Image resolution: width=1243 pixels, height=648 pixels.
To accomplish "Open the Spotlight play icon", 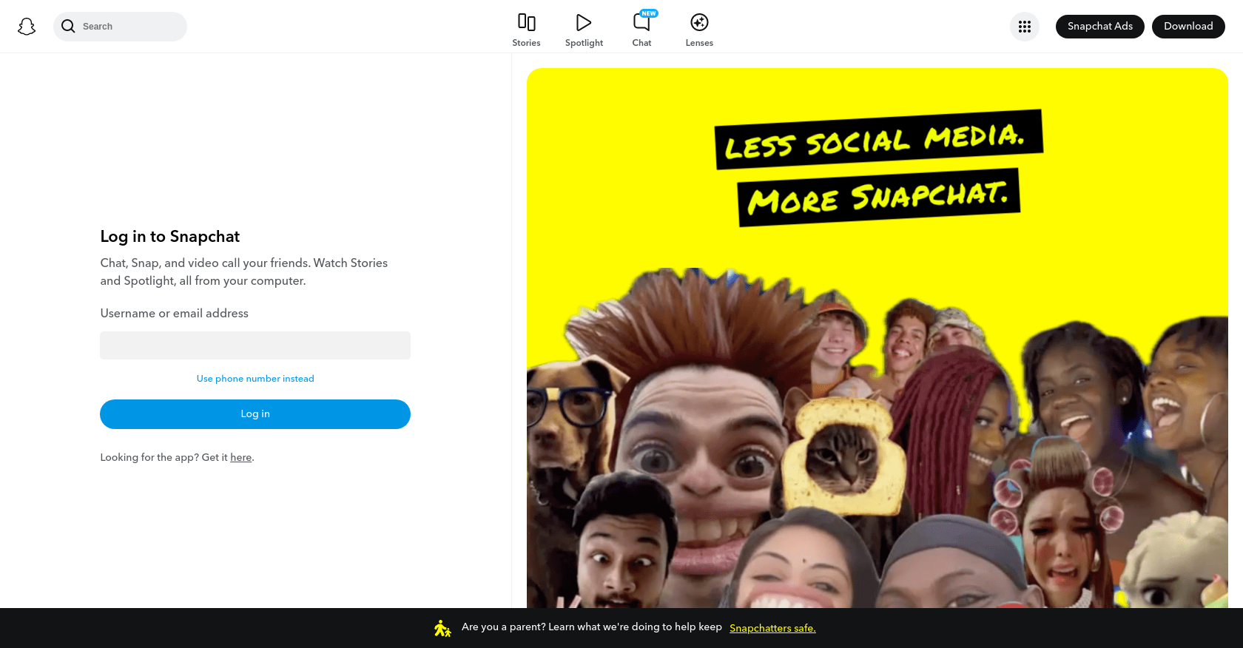I will pyautogui.click(x=584, y=22).
